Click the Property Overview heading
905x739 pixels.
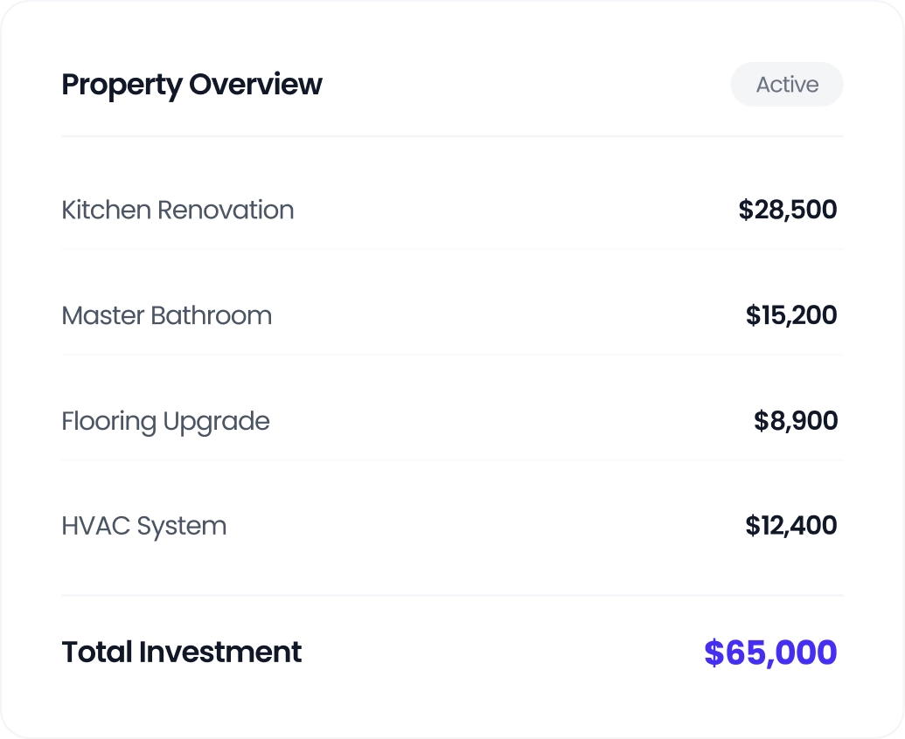click(191, 84)
